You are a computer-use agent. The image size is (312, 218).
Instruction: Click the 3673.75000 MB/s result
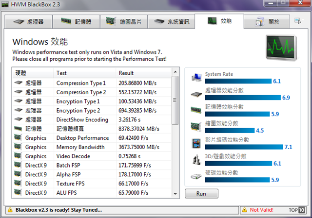[x=139, y=147]
